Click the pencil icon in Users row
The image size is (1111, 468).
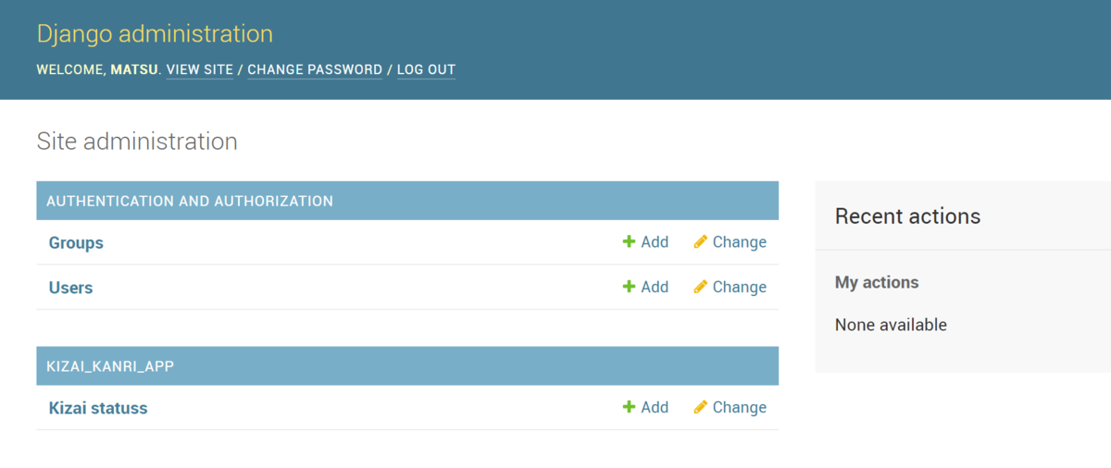click(x=701, y=287)
